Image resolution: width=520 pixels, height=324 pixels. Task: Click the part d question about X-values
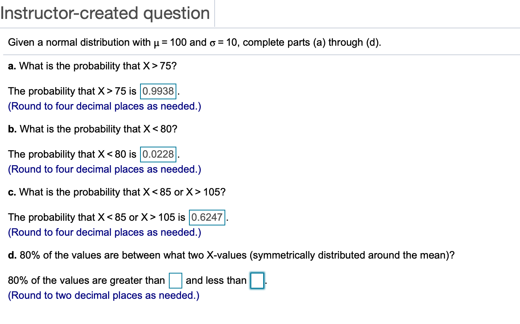pyautogui.click(x=231, y=255)
